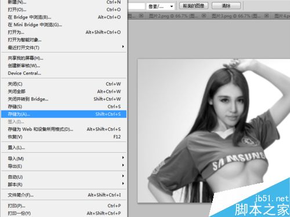The image size is (290, 217).
Task: Choose 新建(N)... from the File menu
Action: click(64, 2)
